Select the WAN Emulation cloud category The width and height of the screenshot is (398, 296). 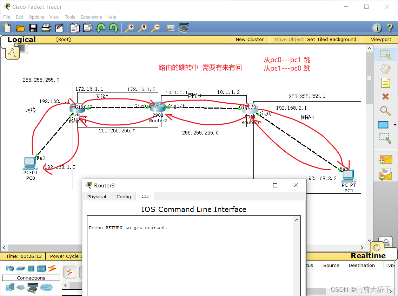coord(21,287)
